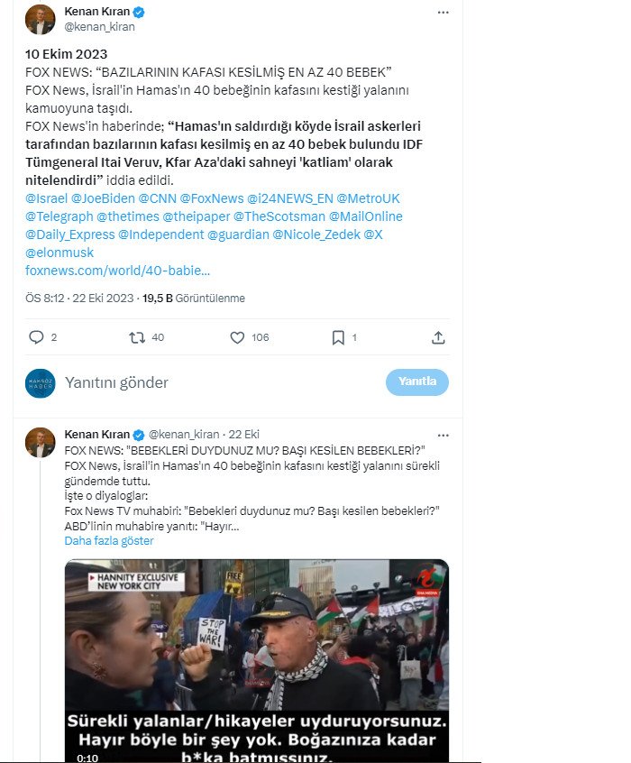Open the @FoxNews mention link
Viewport: 631px width, 763px height.
point(212,198)
